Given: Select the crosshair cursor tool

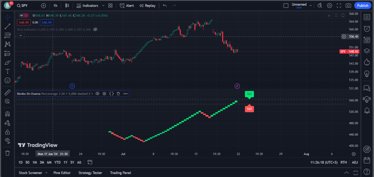Looking at the screenshot, I should coord(8,17).
